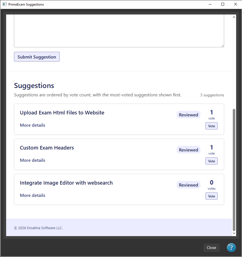The height and width of the screenshot is (257, 242).
Task: Click the scrollbar down arrow
Action: point(234,233)
